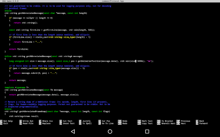Tap the Android Home circle button

[x=110, y=132]
